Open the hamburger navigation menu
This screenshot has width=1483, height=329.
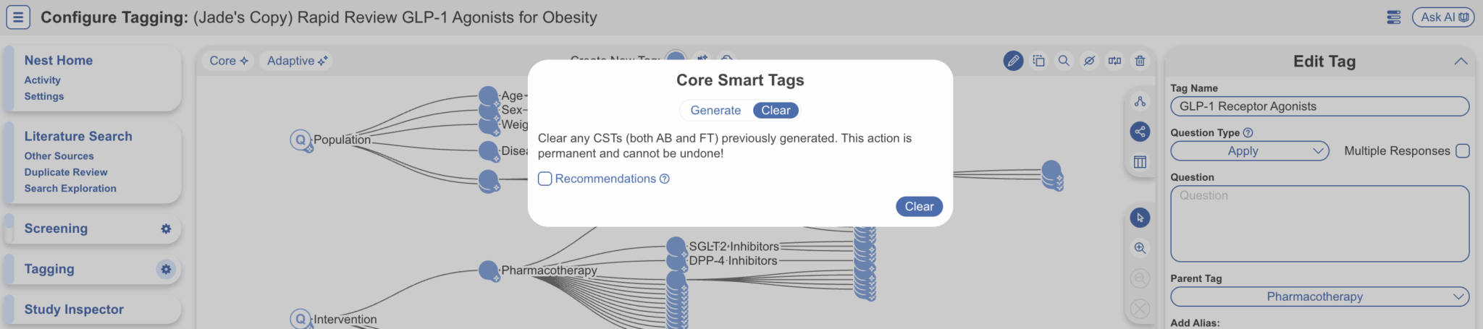[18, 17]
